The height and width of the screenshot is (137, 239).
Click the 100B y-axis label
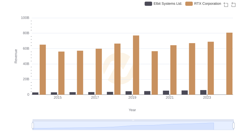click(x=25, y=18)
